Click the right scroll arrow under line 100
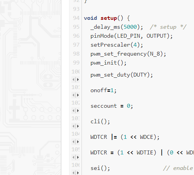 78,79
